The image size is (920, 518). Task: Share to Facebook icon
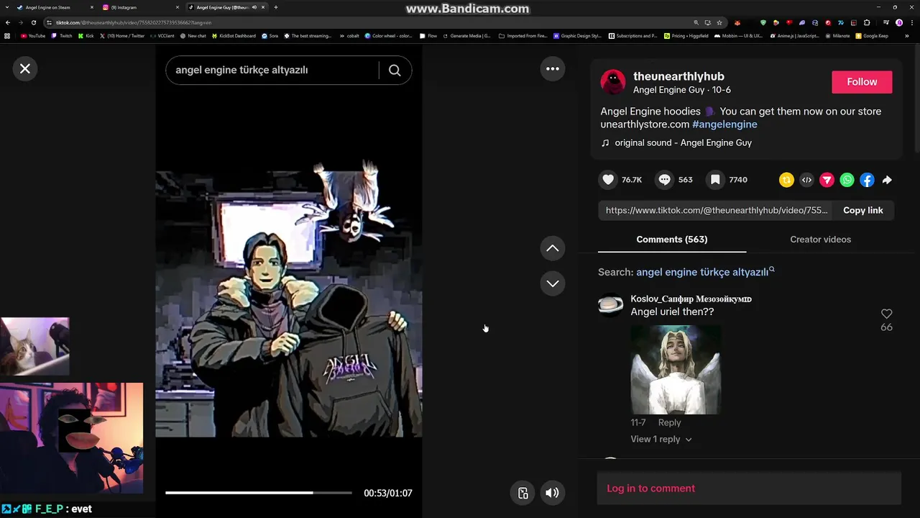[867, 180]
